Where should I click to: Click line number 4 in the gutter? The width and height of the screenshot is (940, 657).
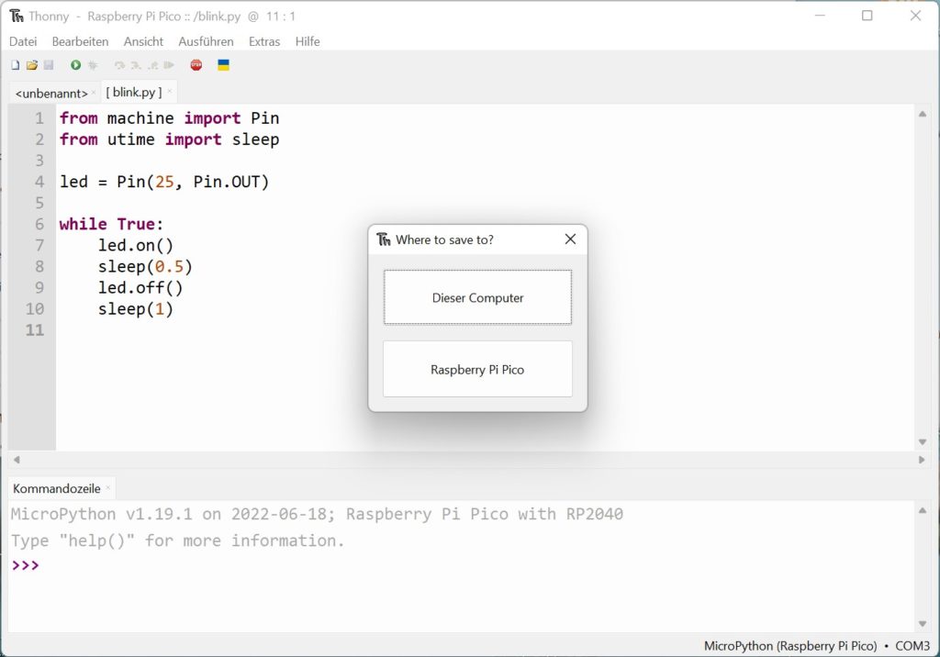(x=39, y=182)
